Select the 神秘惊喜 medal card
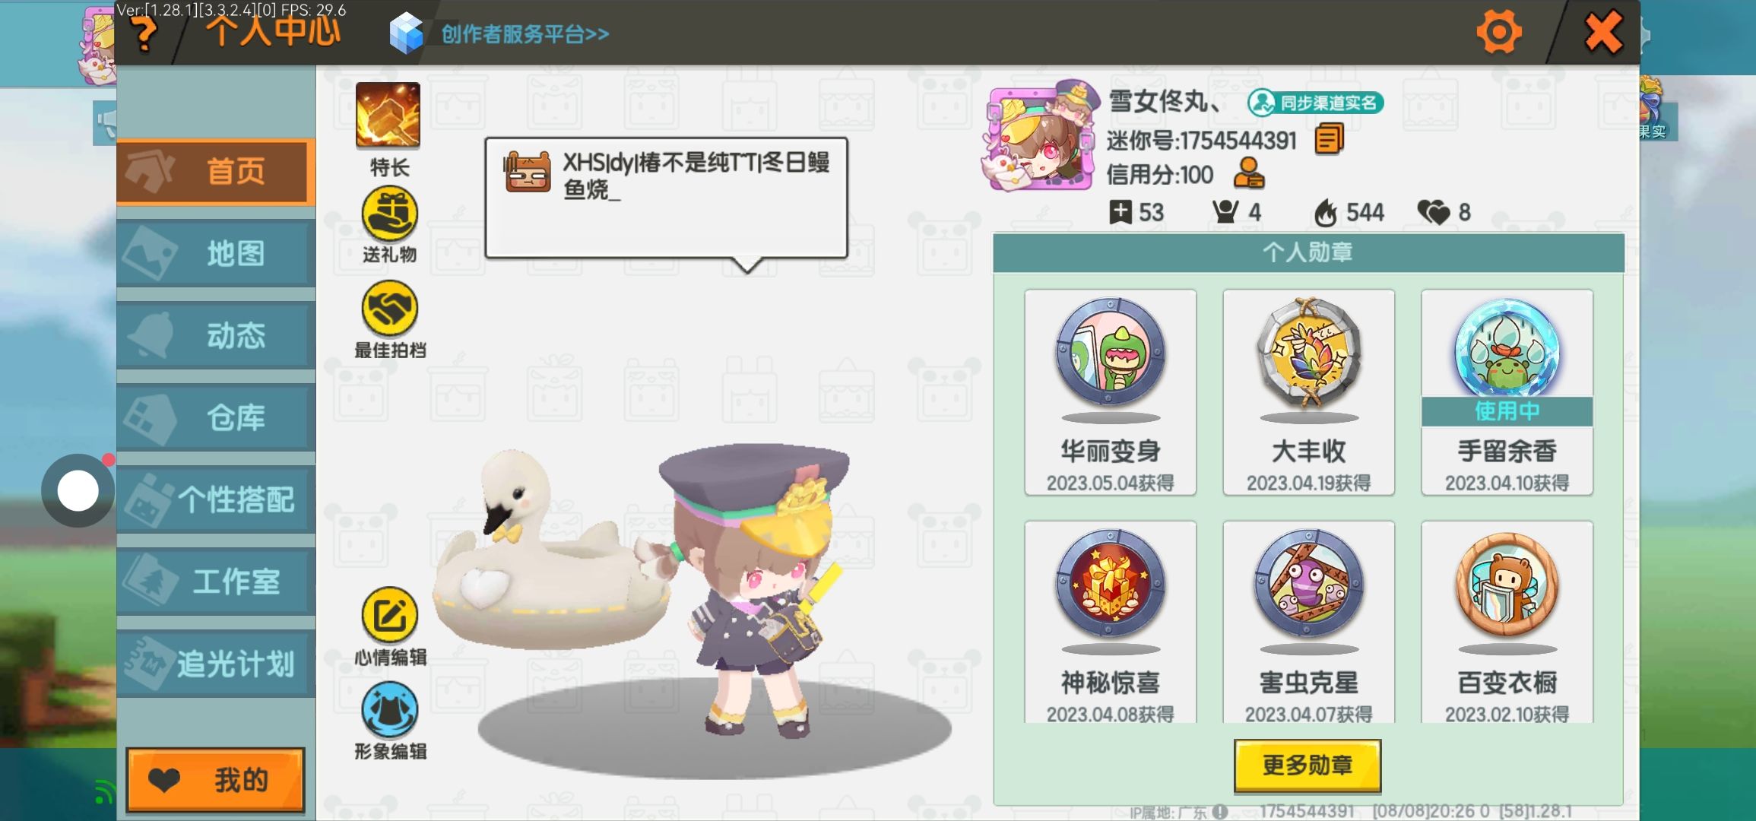The height and width of the screenshot is (821, 1756). tap(1111, 622)
